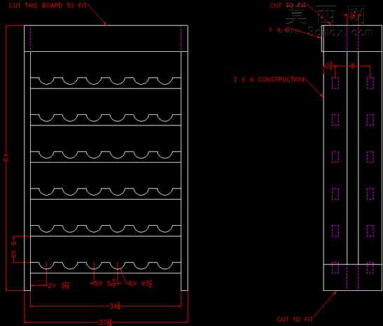
Task: Select the "6X 6" shelf spacing dimension
Action: point(14,250)
